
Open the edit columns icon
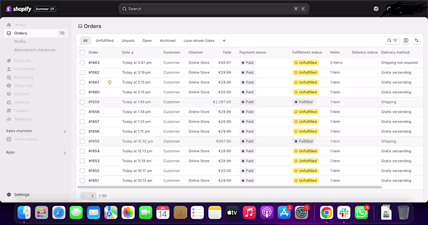coord(406,41)
